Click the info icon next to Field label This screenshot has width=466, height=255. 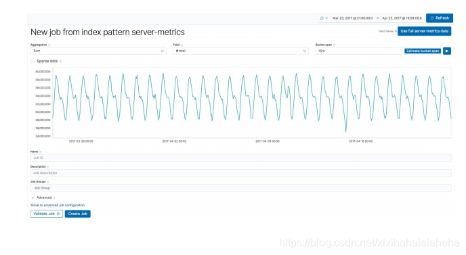182,45
